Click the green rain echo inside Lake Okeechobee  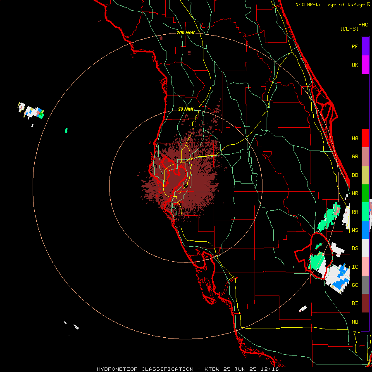pyautogui.click(x=316, y=262)
